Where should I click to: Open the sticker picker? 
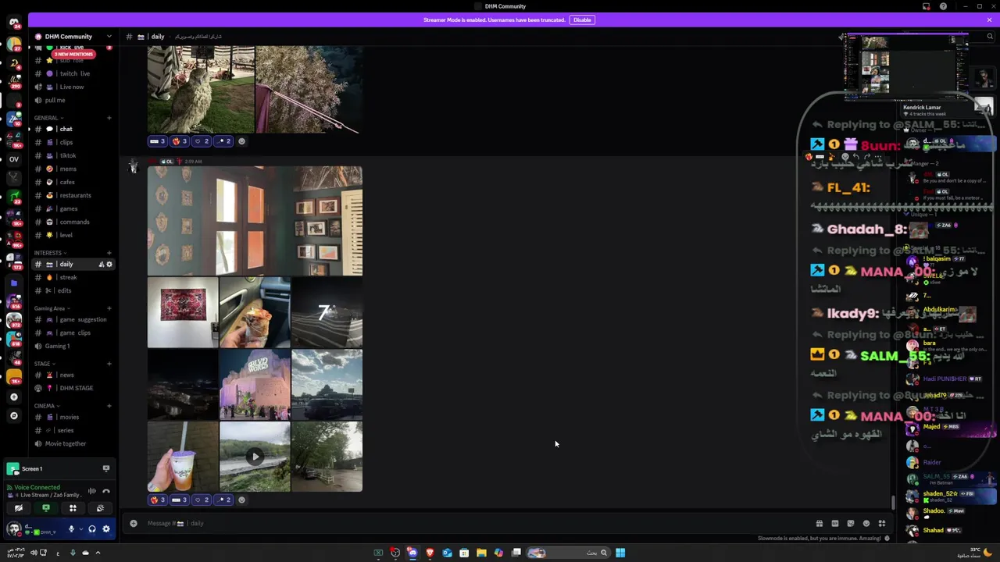(x=850, y=524)
